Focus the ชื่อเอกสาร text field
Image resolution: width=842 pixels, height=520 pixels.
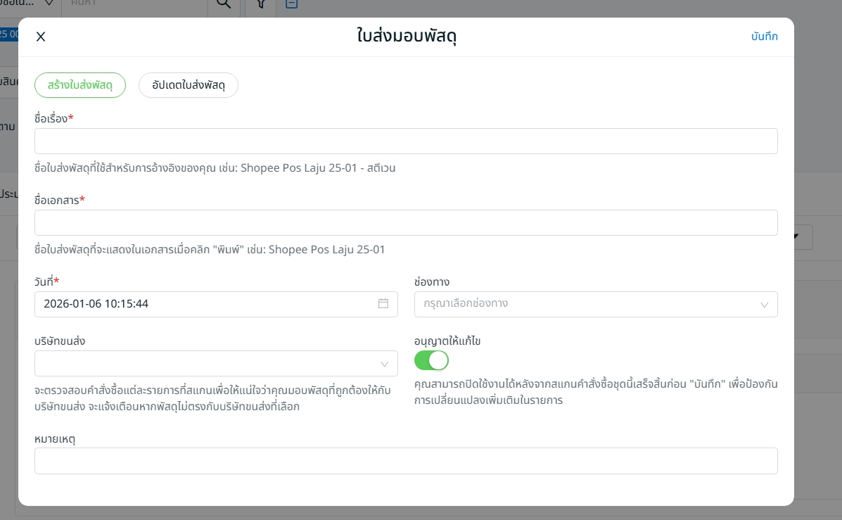(x=406, y=222)
